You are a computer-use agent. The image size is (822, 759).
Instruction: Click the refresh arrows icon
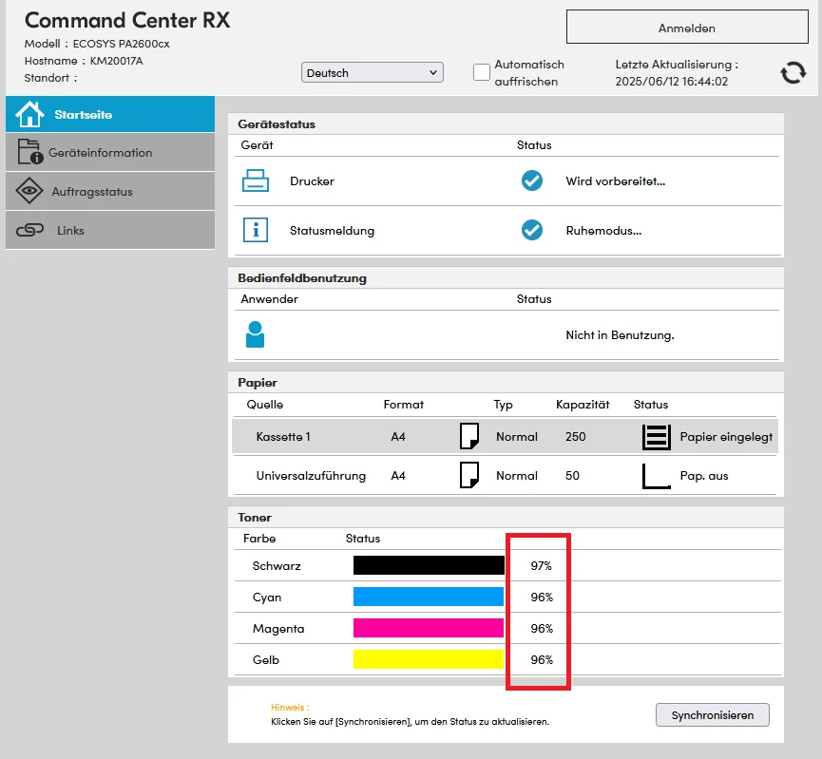[x=793, y=73]
